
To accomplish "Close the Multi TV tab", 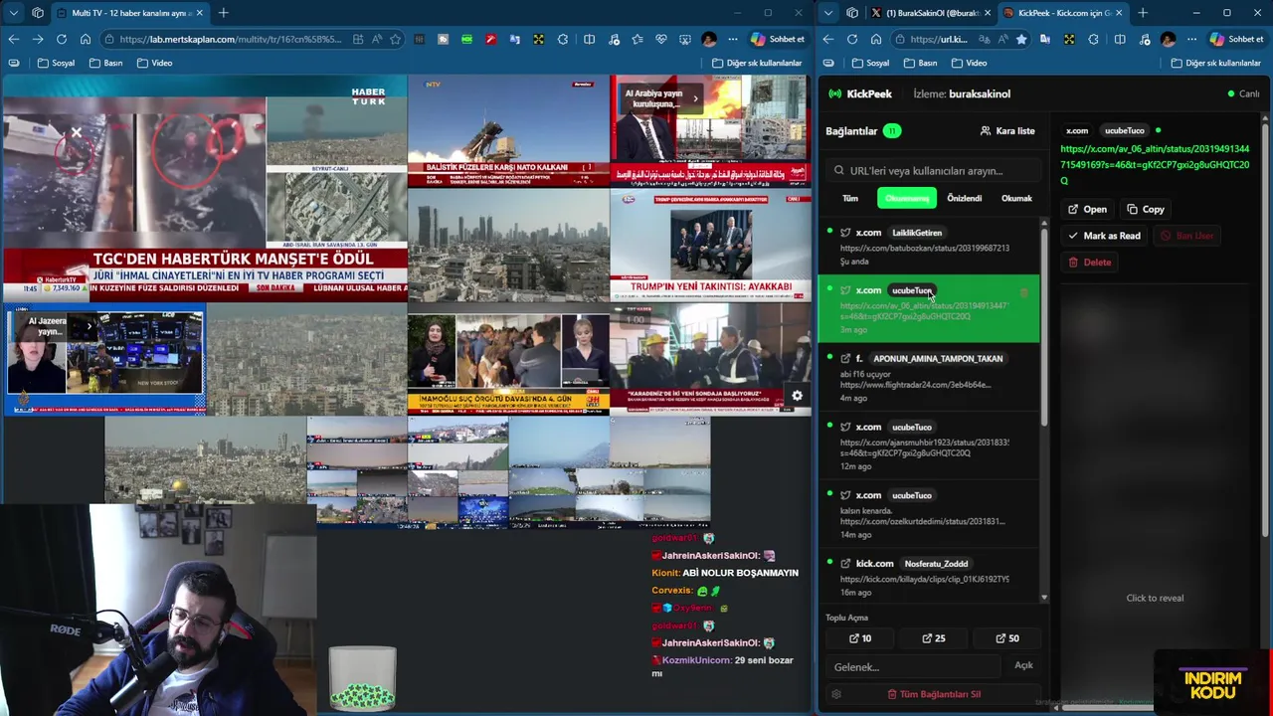I will pos(199,13).
